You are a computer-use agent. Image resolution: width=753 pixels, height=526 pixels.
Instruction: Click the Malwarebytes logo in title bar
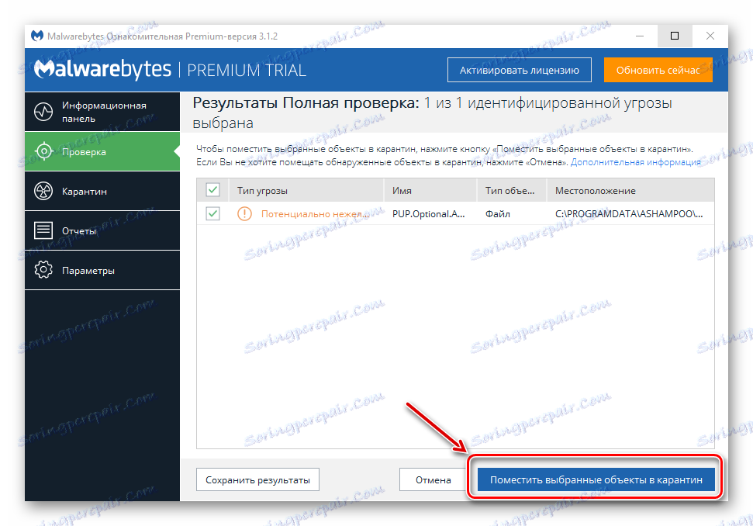tap(37, 36)
